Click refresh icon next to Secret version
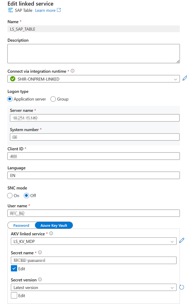This screenshot has width=187, height=305. (x=181, y=287)
